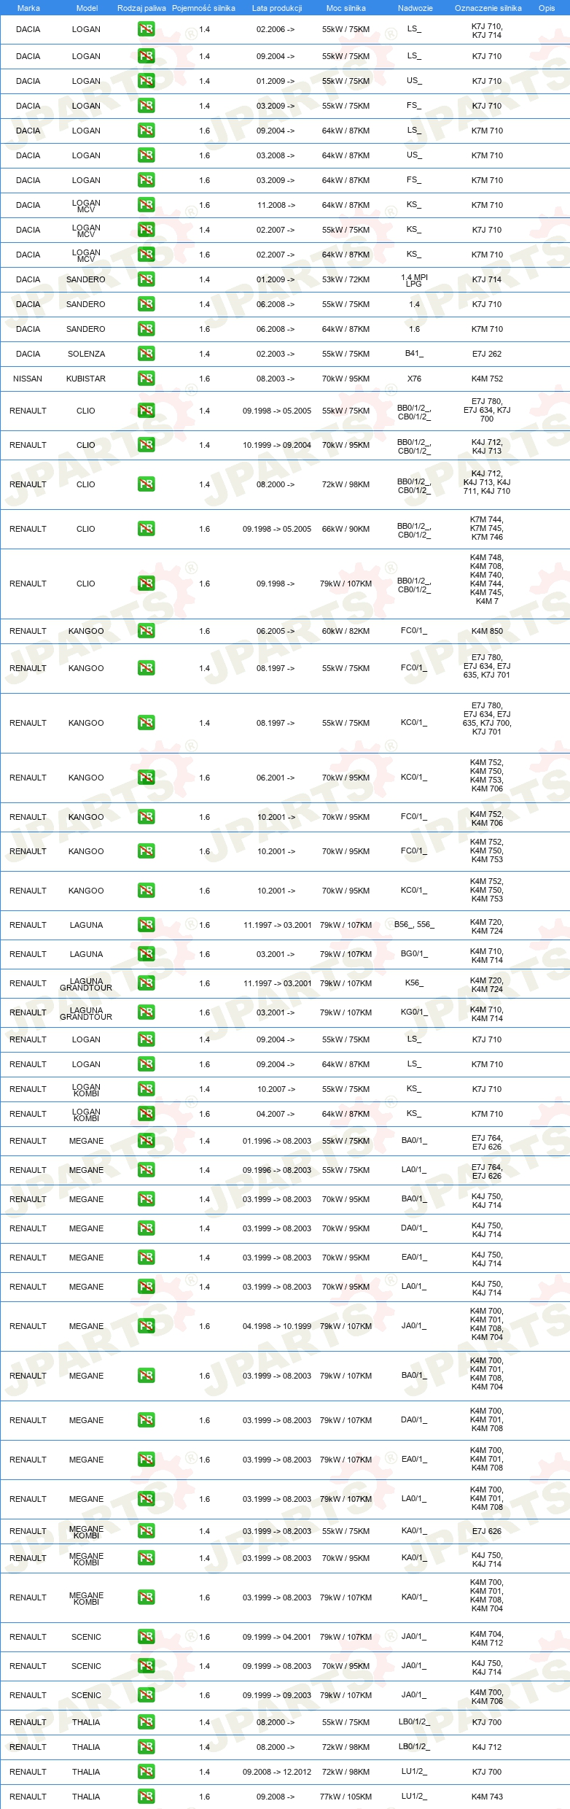Click the fuel icon in the Renault Logan Kombi 10.2007 row
This screenshot has height=1809, width=570.
point(146,1088)
